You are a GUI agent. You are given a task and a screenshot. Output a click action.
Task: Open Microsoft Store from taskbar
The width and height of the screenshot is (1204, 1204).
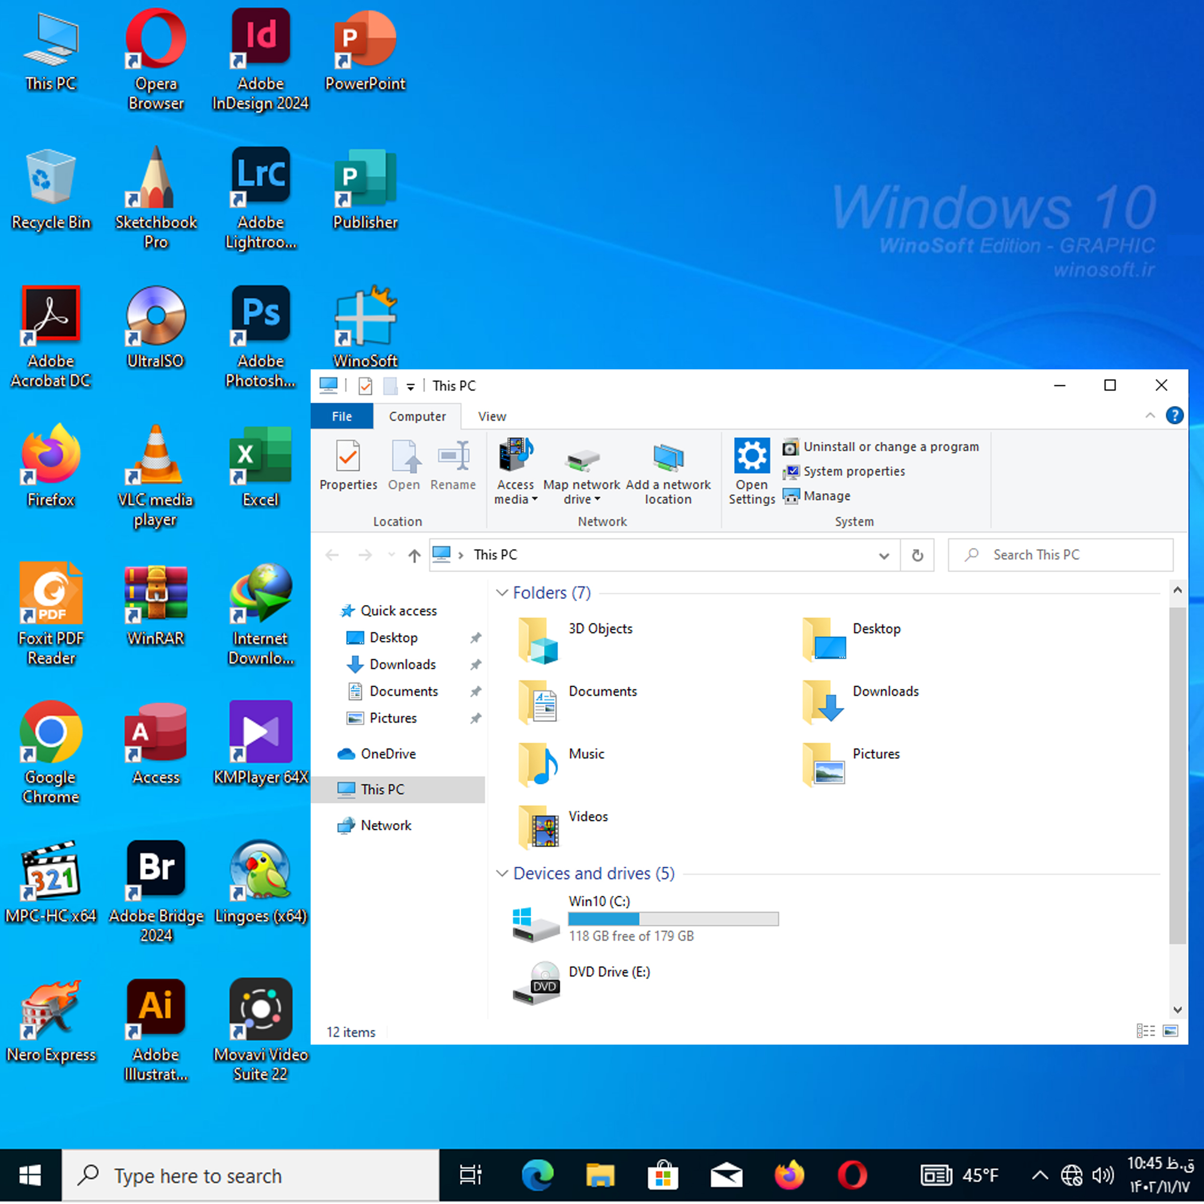coord(663,1175)
